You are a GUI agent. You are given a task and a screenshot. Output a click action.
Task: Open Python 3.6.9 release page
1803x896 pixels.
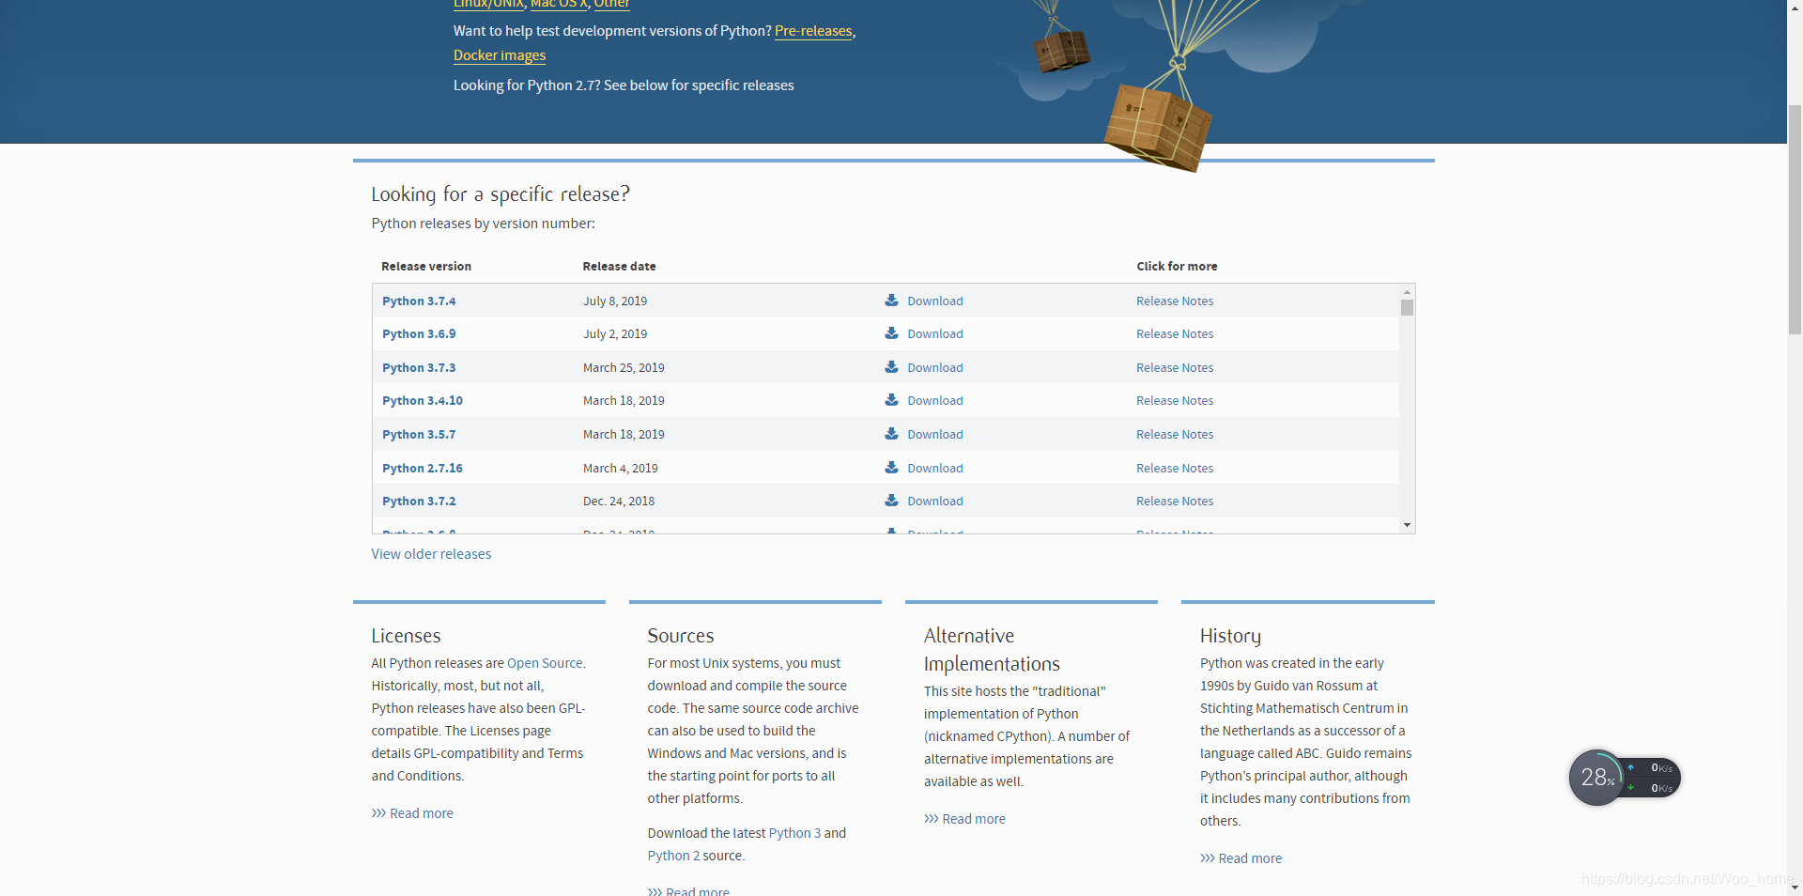(x=419, y=334)
